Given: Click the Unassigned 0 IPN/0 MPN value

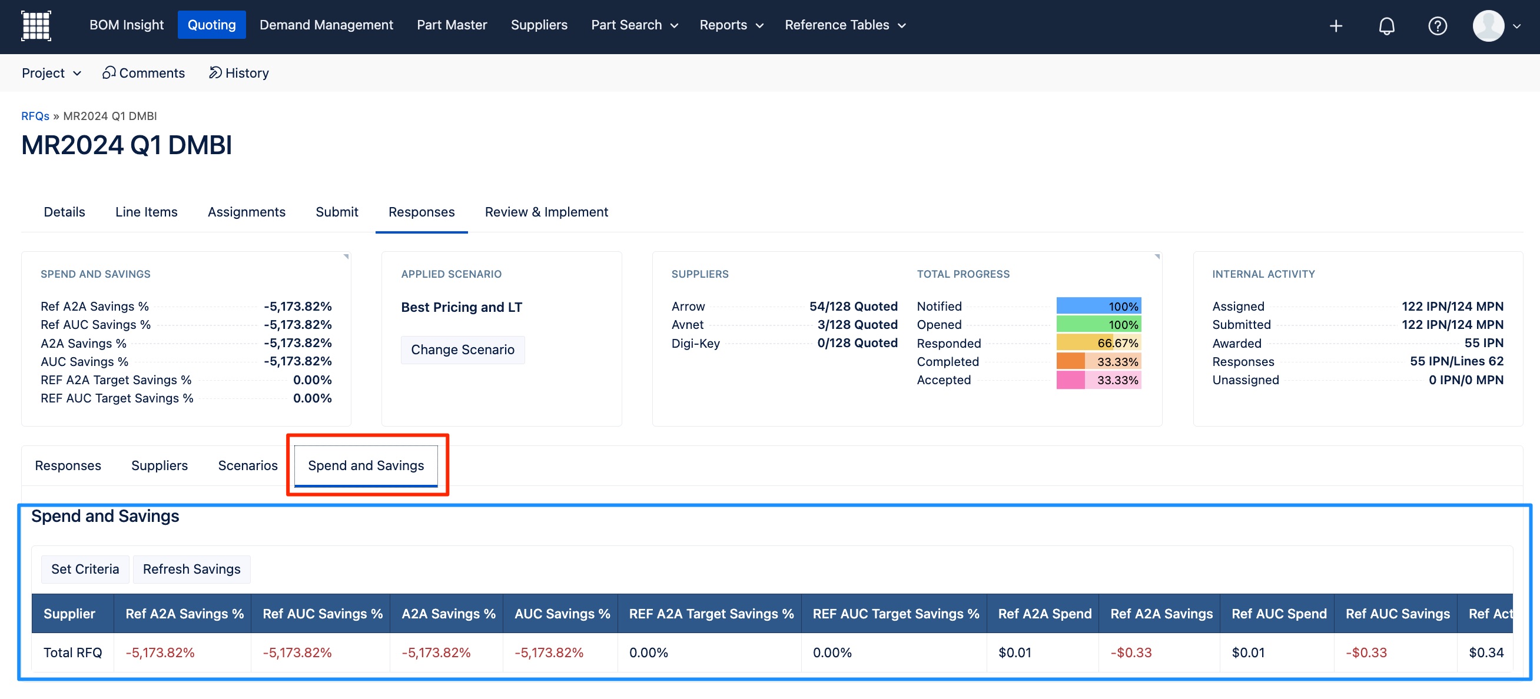Looking at the screenshot, I should (x=1466, y=380).
